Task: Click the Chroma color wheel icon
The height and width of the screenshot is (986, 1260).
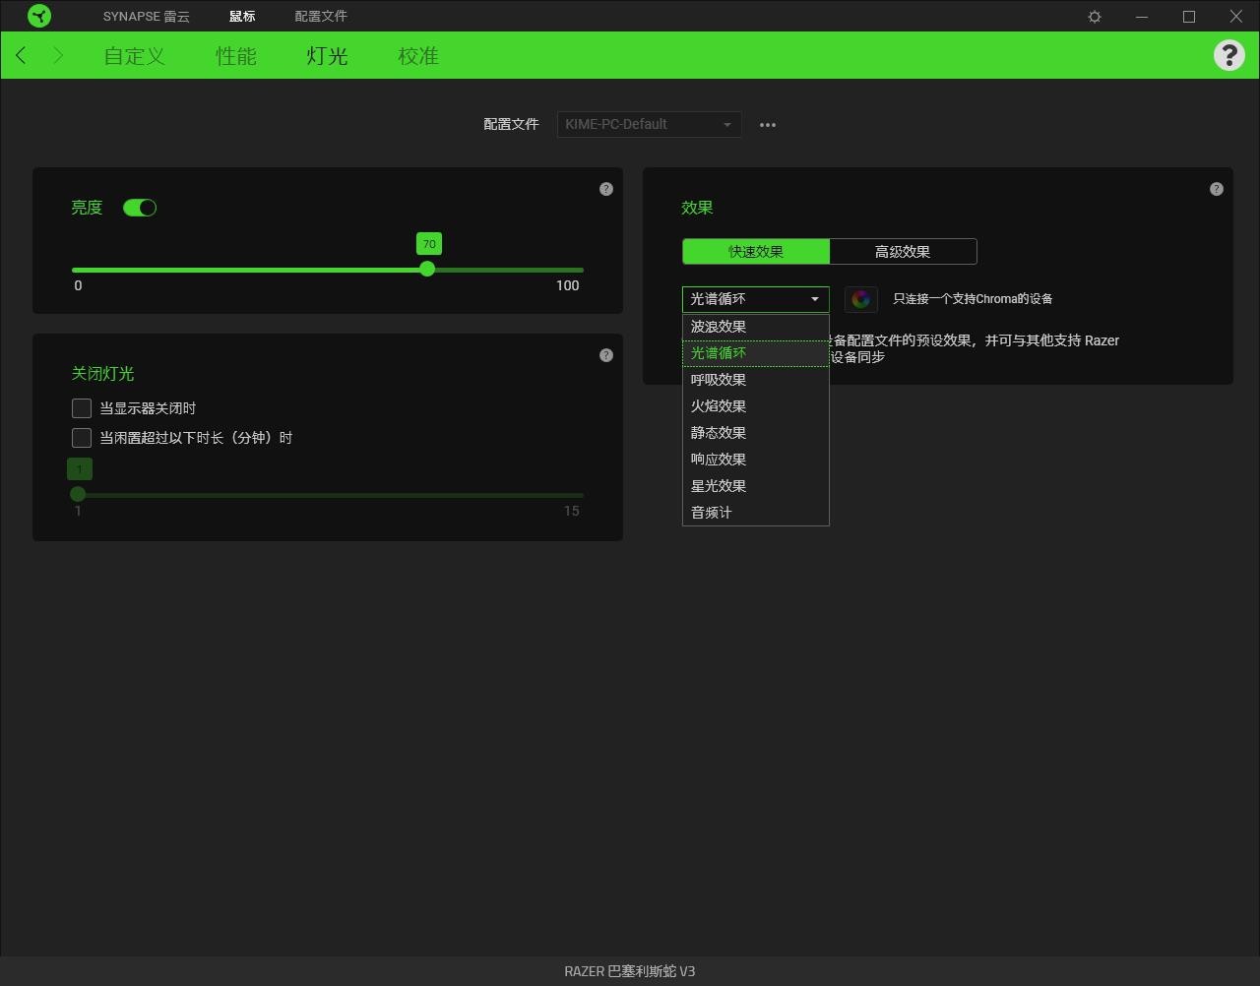Action: pyautogui.click(x=861, y=299)
